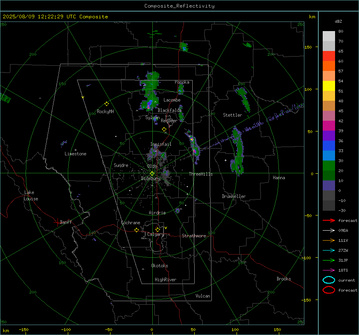Click the Innisfail city label
Screen dimensions: 359x335
[x=161, y=144]
